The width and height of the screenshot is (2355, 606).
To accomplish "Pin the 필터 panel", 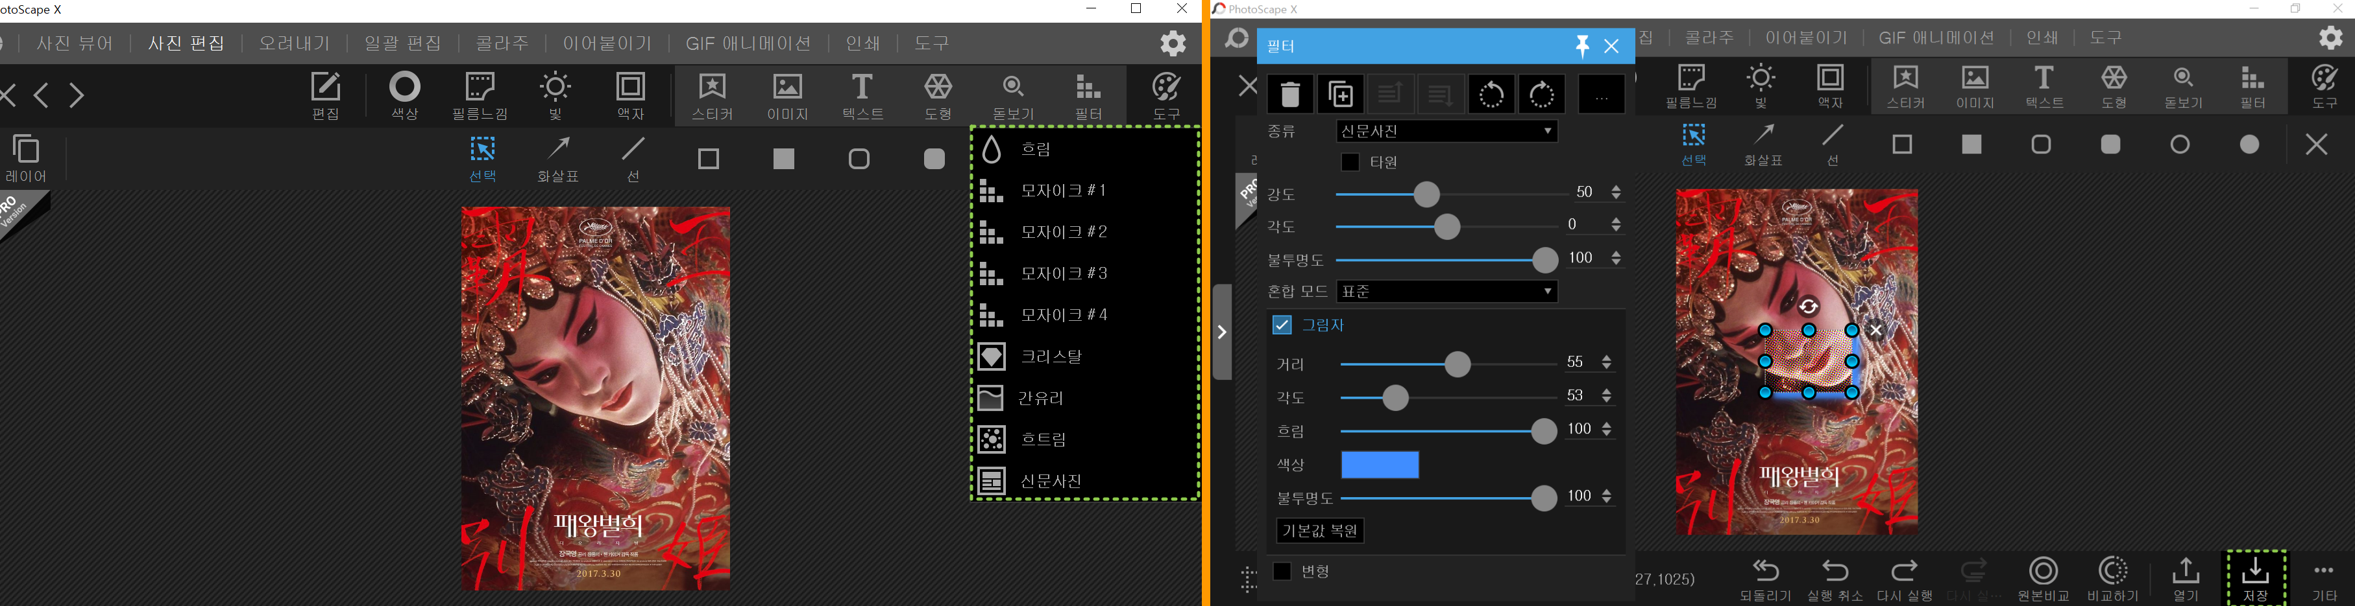I will [x=1581, y=45].
